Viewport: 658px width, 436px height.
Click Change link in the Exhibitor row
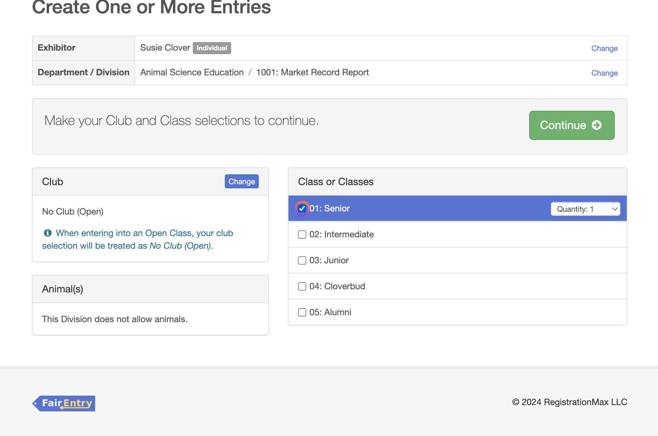(604, 48)
